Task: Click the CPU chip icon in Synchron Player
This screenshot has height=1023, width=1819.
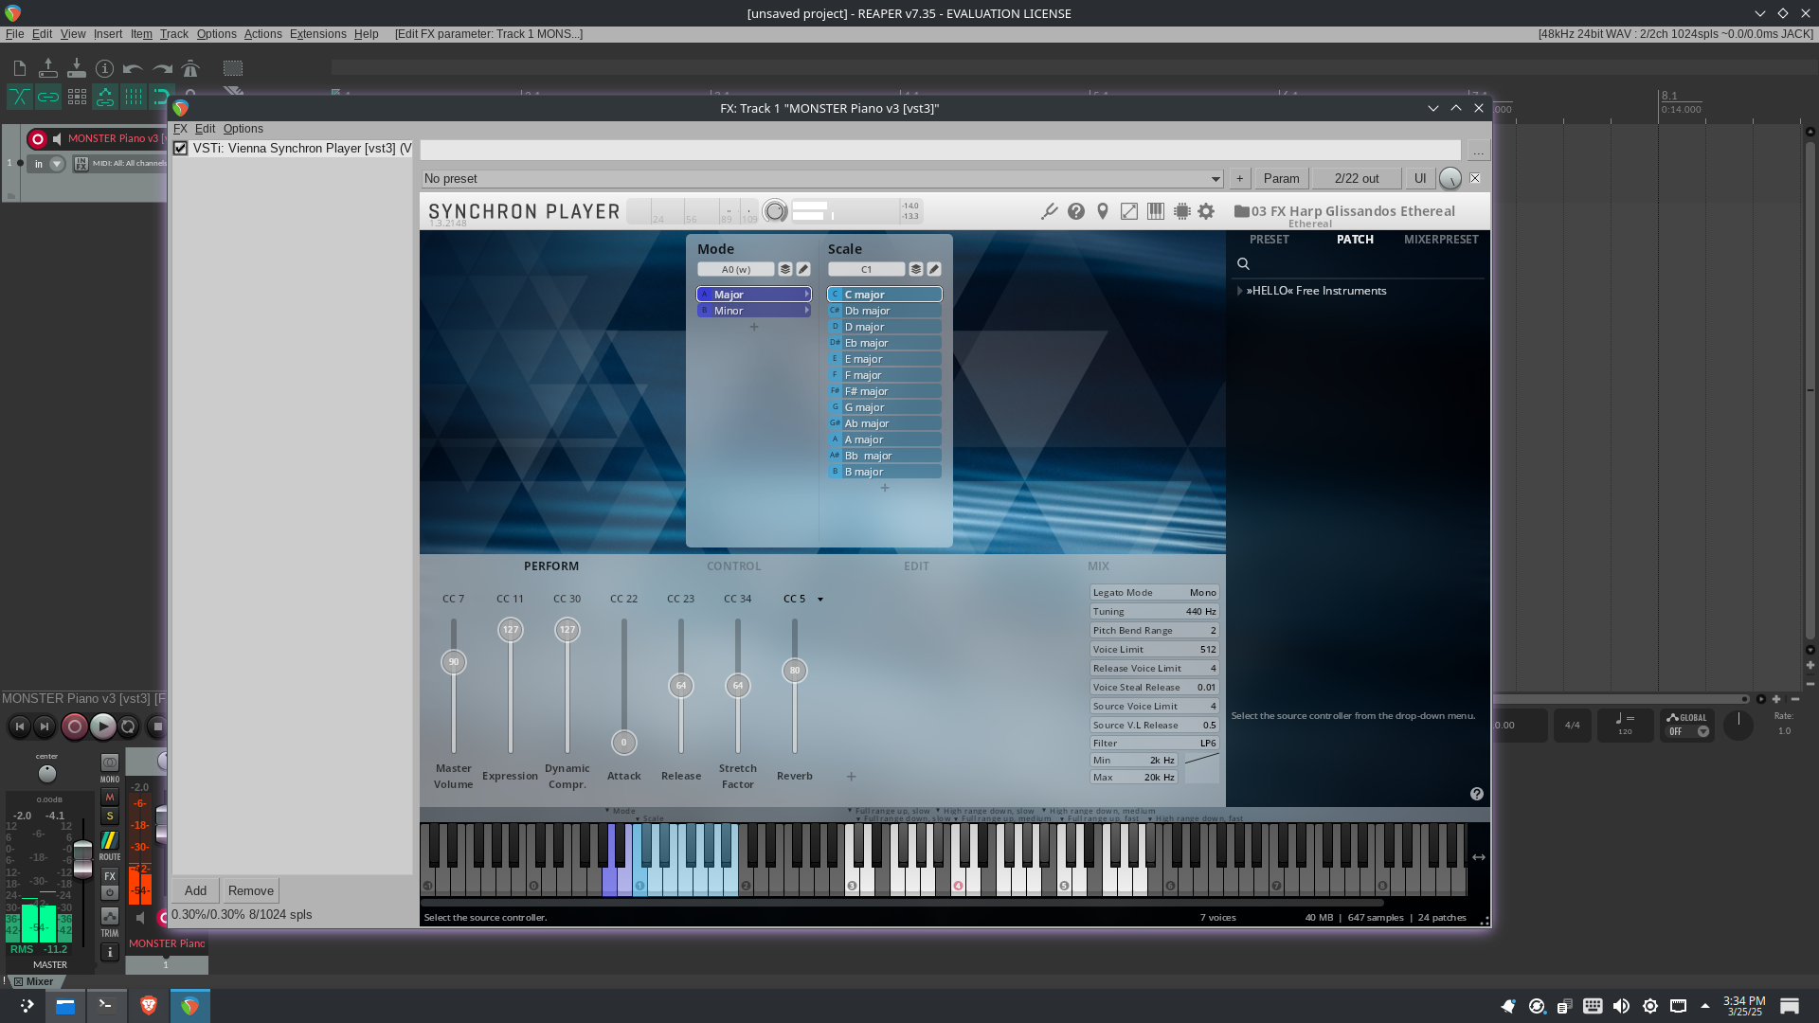Action: (1181, 211)
